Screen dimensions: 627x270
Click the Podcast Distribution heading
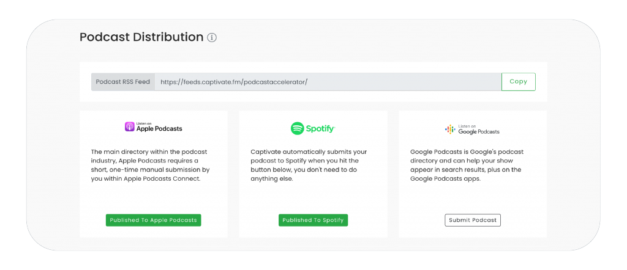coord(141,37)
